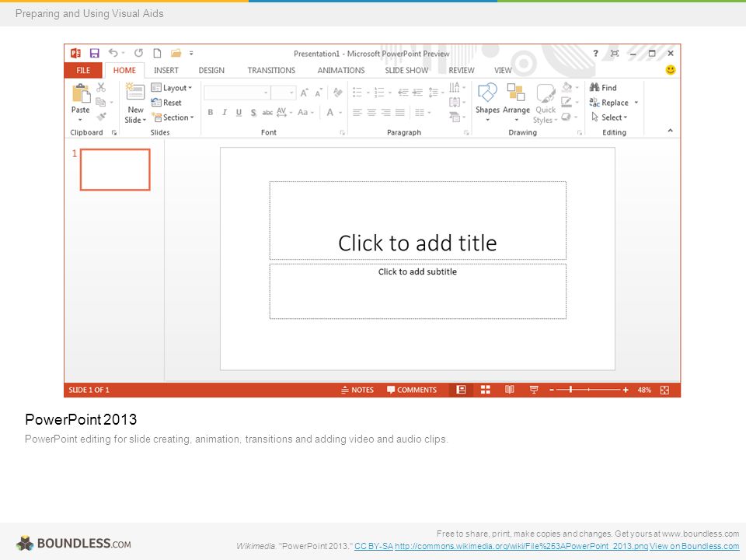Click the 'Click to add title' placeholder
This screenshot has width=746, height=560.
418,220
